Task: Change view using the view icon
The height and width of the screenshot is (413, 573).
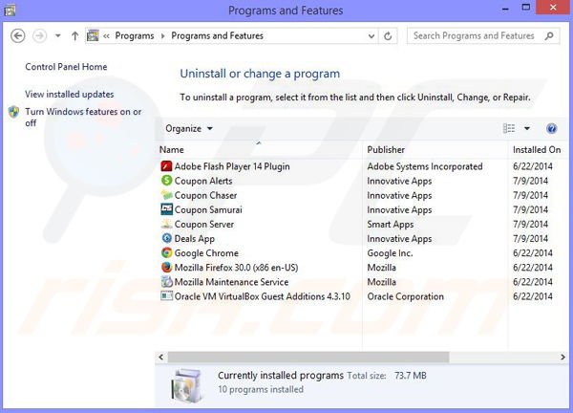Action: tap(509, 128)
